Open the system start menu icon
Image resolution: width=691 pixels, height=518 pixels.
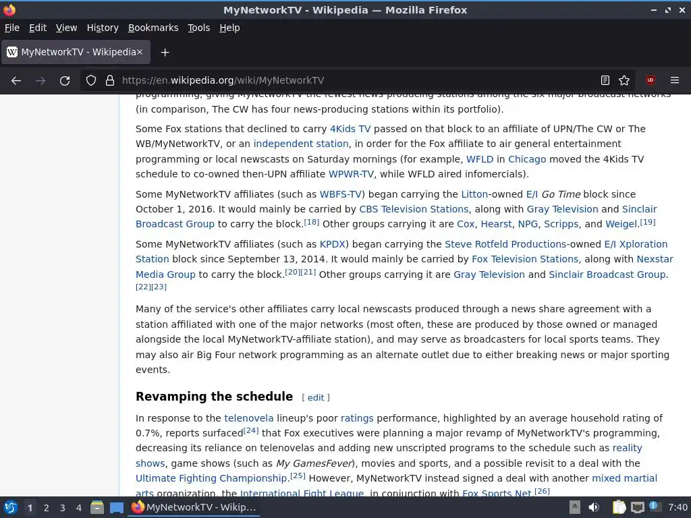point(11,507)
